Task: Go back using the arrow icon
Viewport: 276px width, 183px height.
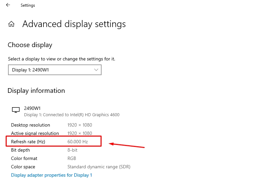Action: tap(8, 5)
